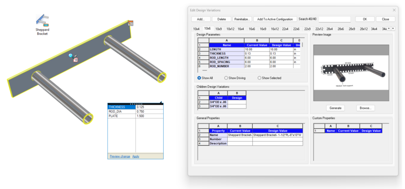The image size is (405, 189).
Task: Click the red document icon on bracket plate
Action: [x=76, y=60]
